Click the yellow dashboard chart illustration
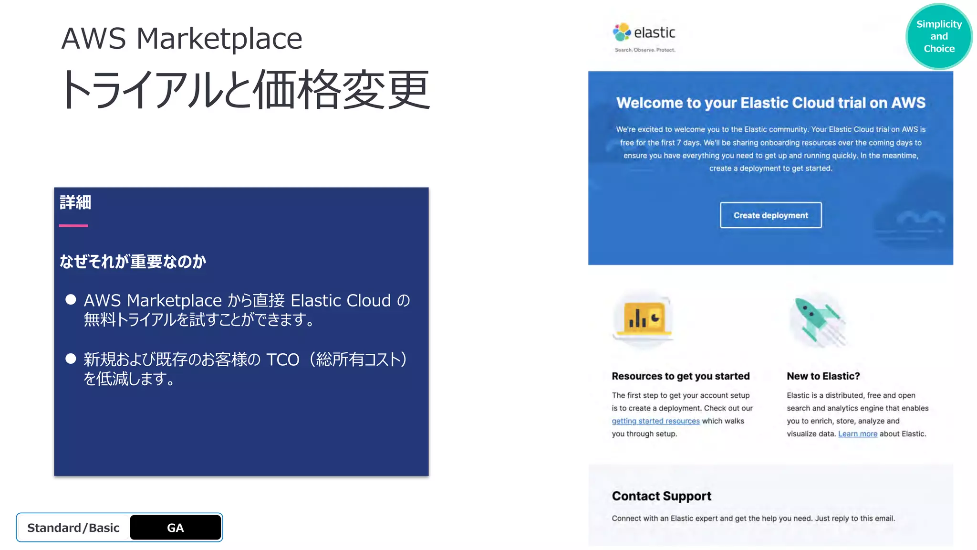977x550 pixels. pyautogui.click(x=643, y=319)
